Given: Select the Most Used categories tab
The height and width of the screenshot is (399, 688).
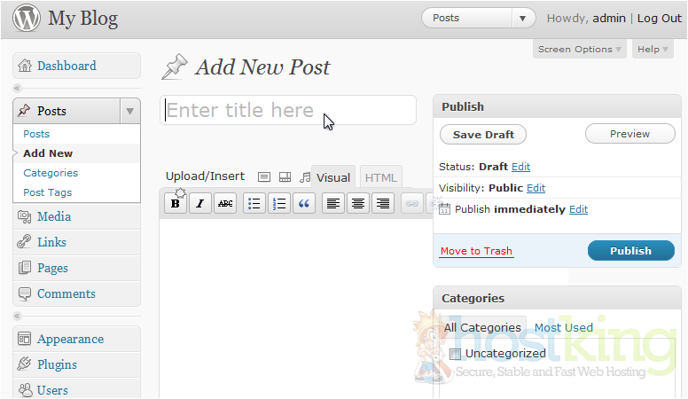Looking at the screenshot, I should (x=563, y=328).
